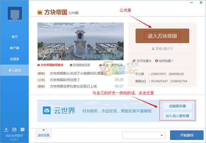
Task: Click 在线人数:171 text
Action: [164, 49]
